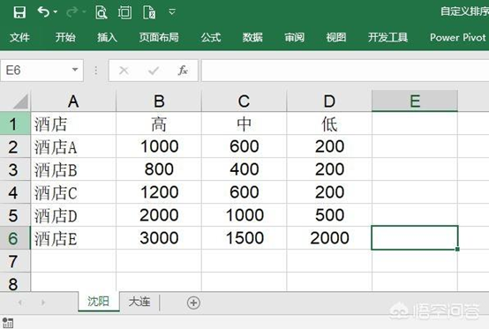The width and height of the screenshot is (489, 329).
Task: Open the 视图 ribbon tab
Action: pos(336,37)
